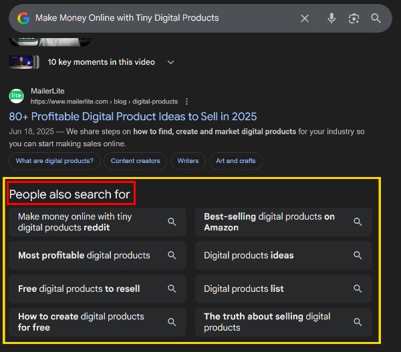Search 'Best-selling digital products on Amazon'
The height and width of the screenshot is (352, 401).
[x=269, y=222]
